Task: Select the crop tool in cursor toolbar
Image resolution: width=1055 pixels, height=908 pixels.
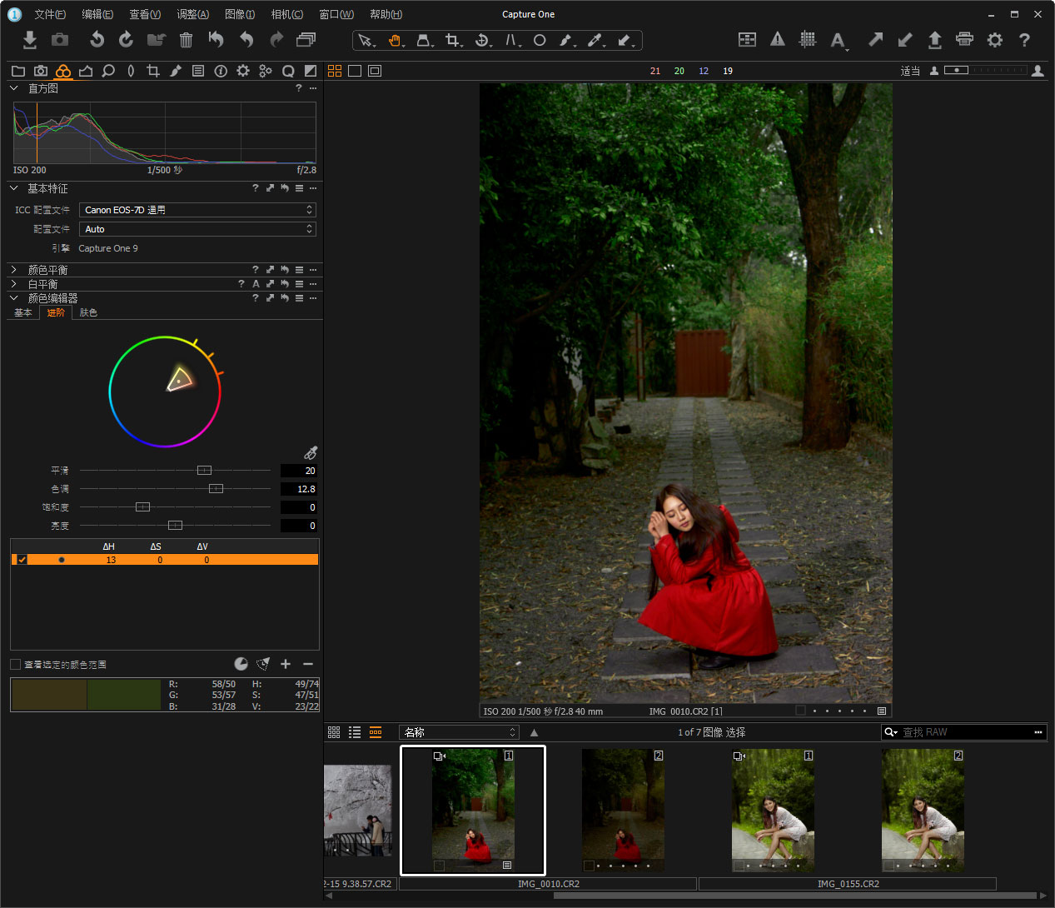Action: (x=452, y=40)
